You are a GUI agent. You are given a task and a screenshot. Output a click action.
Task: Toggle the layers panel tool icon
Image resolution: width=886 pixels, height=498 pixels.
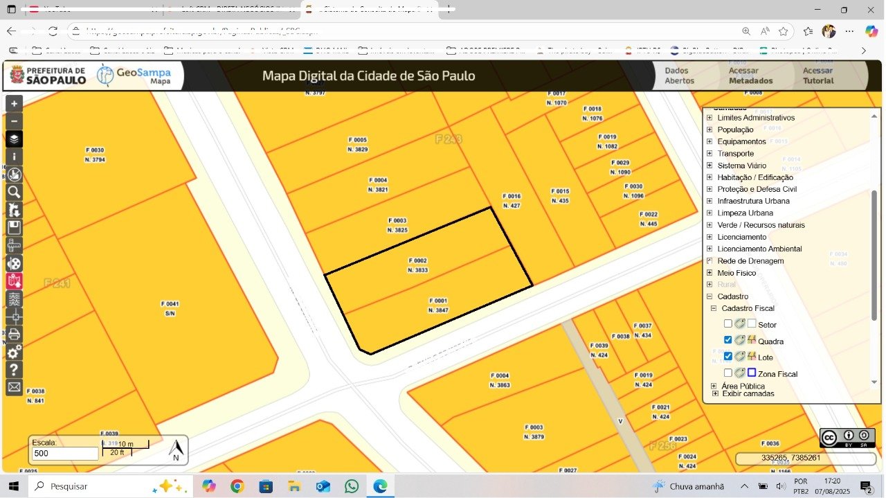click(14, 139)
